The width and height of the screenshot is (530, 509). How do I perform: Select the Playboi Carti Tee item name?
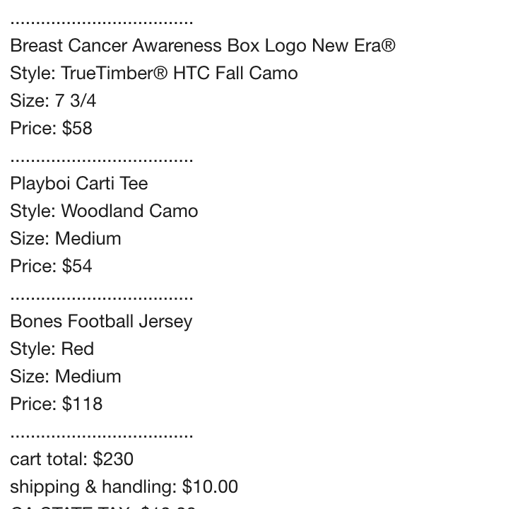coord(79,184)
